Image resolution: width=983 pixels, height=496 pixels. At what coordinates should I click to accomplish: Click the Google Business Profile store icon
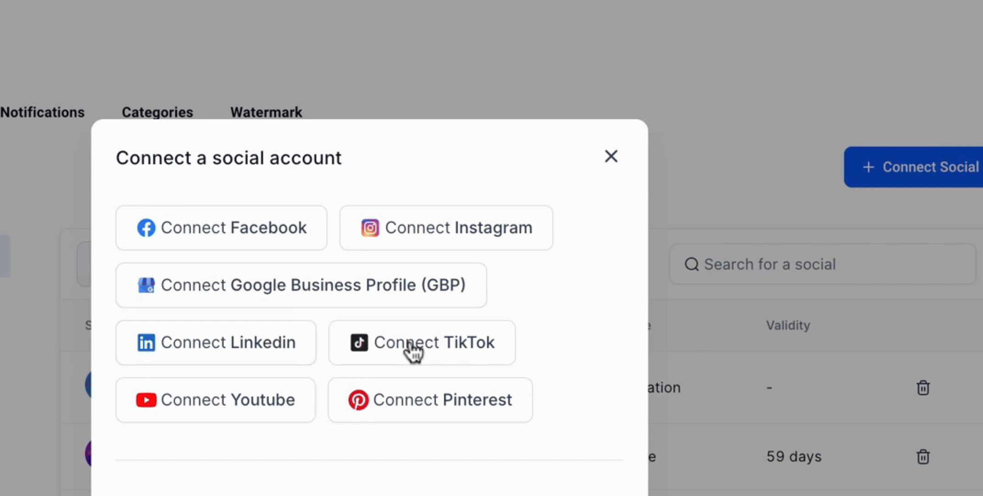tap(146, 285)
